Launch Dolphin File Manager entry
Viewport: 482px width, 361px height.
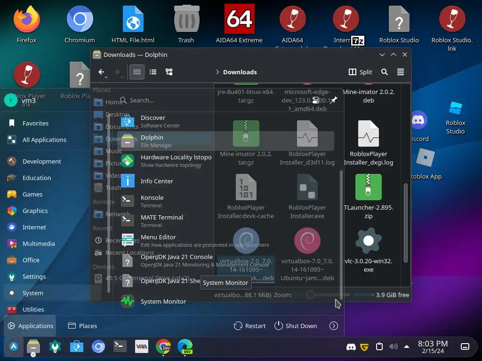pyautogui.click(x=226, y=141)
